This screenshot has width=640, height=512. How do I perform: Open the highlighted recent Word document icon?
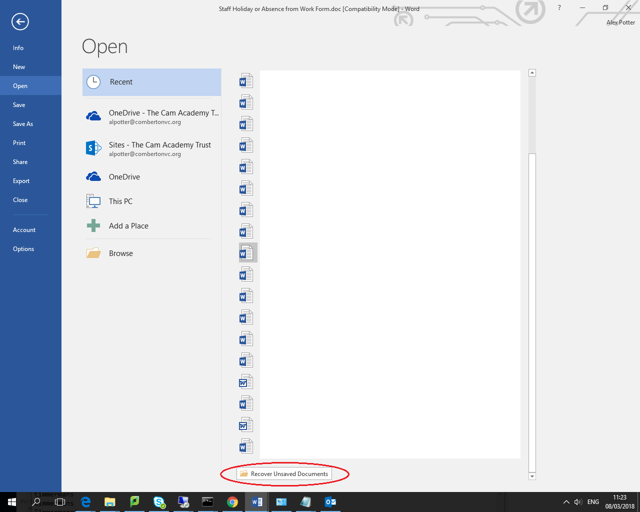[x=248, y=253]
